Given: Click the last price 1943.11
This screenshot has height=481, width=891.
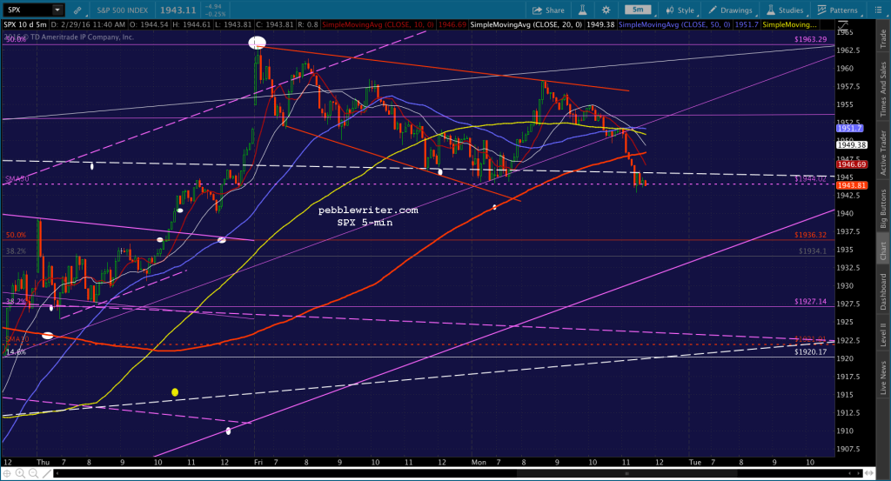Looking at the screenshot, I should point(178,10).
